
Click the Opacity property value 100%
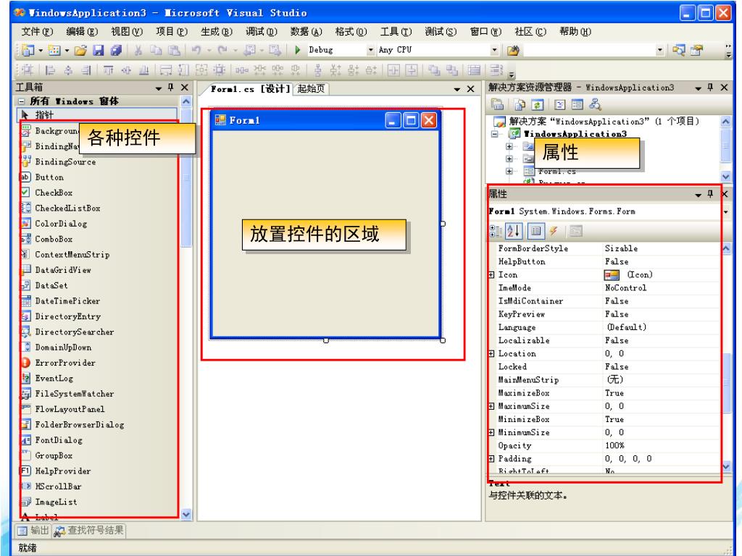(x=614, y=445)
